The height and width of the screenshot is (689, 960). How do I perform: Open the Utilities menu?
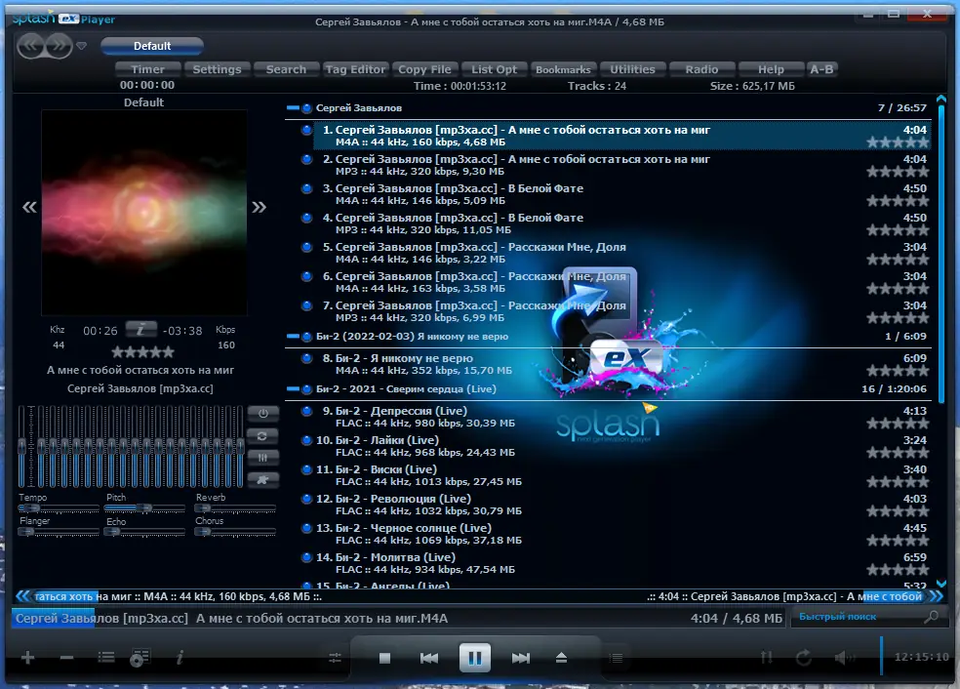632,69
